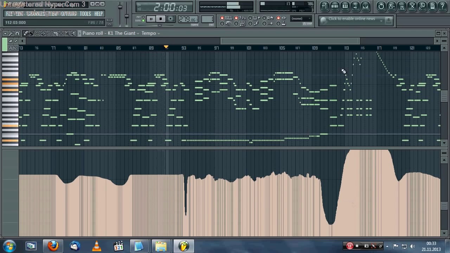
Task: Open VLC media player from taskbar
Action: (x=96, y=246)
